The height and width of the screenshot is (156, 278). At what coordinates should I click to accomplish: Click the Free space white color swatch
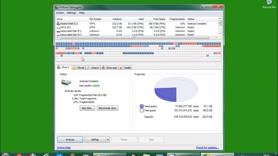click(x=142, y=110)
